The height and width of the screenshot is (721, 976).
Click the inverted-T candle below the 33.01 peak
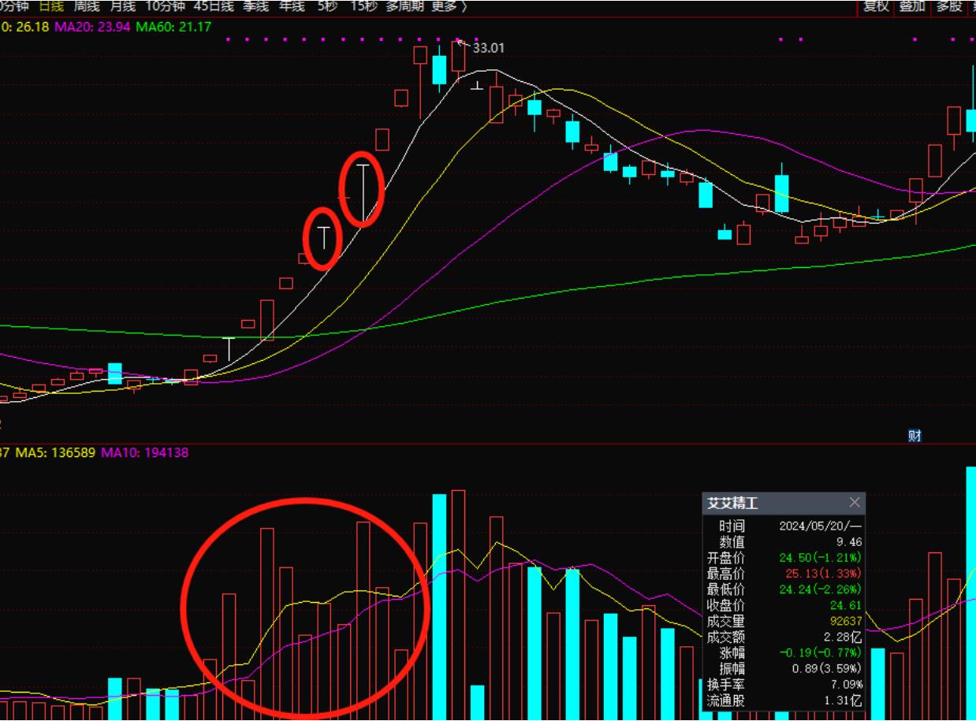[x=477, y=85]
